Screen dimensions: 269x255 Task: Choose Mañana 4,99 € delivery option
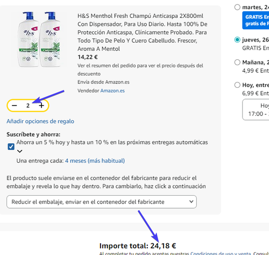(237, 63)
